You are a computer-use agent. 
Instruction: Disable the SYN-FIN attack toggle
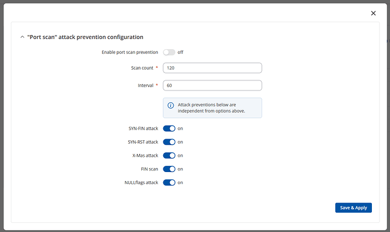point(169,128)
